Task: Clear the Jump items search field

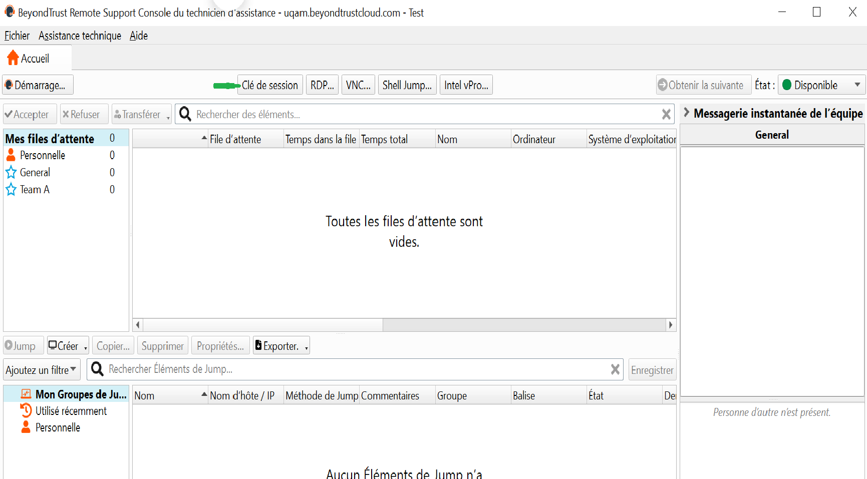Action: pos(615,370)
